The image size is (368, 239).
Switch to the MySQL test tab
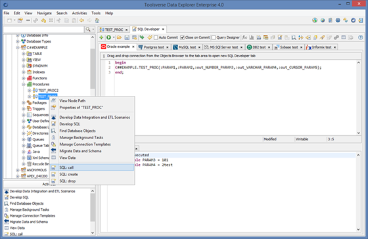click(x=187, y=47)
